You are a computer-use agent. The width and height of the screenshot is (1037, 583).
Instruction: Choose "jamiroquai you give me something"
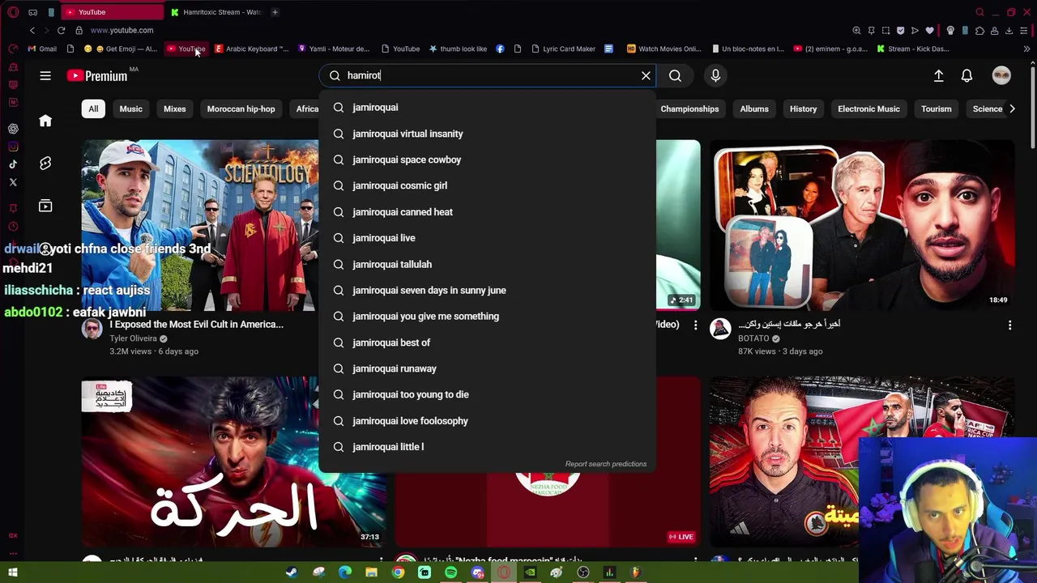pyautogui.click(x=487, y=316)
